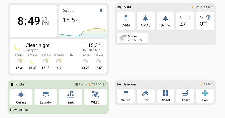Click the WLED light strip icon
Image resolution: width=225 pixels, height=118 pixels.
95,94
